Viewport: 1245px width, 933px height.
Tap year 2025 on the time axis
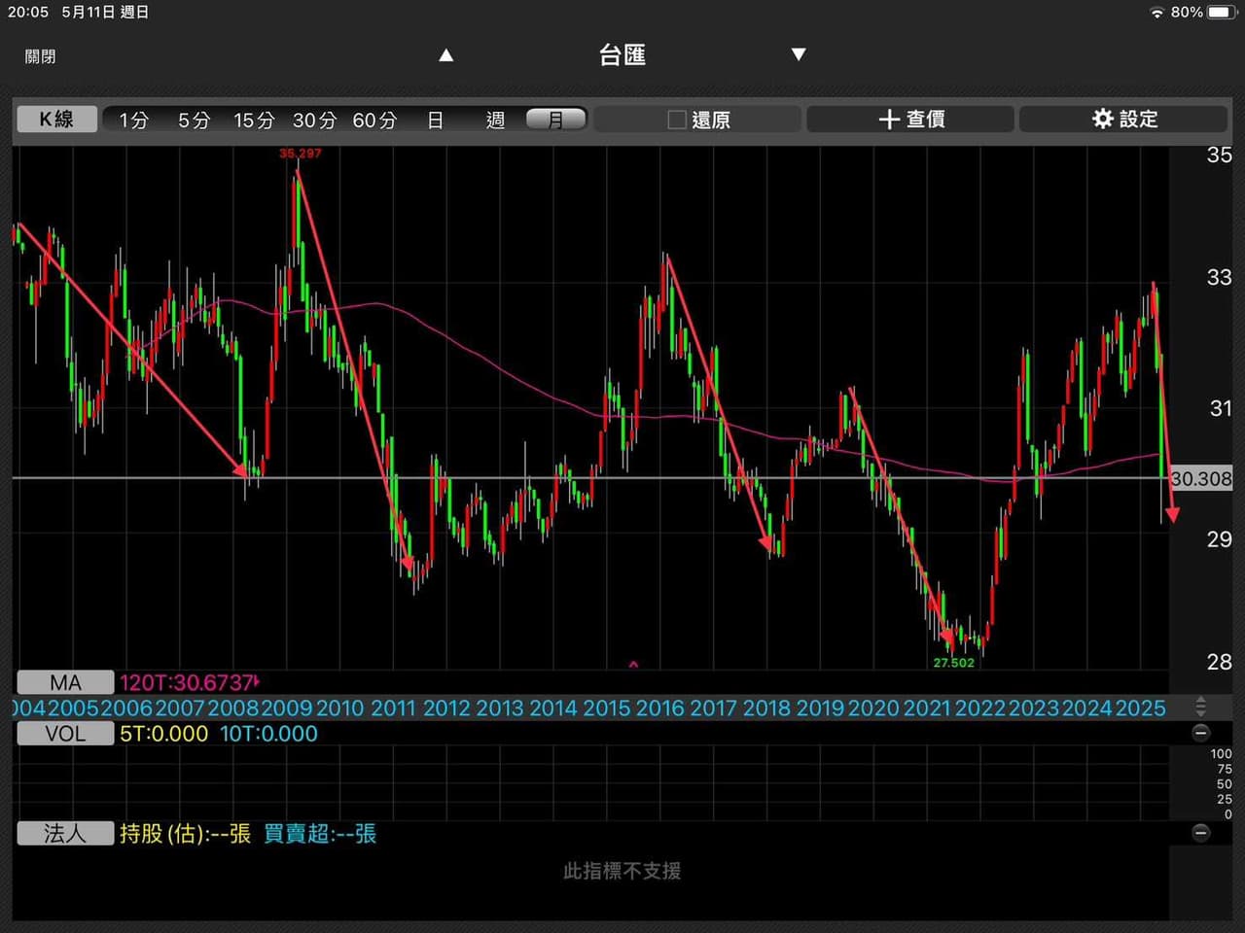(x=1141, y=708)
